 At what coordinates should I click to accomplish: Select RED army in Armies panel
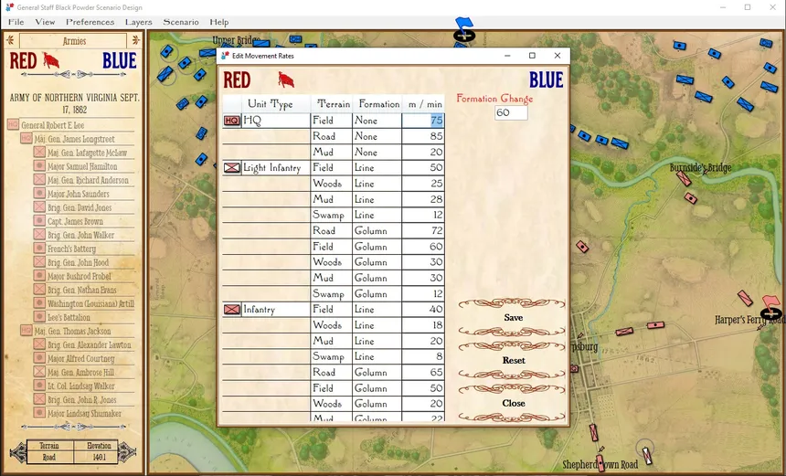(23, 60)
